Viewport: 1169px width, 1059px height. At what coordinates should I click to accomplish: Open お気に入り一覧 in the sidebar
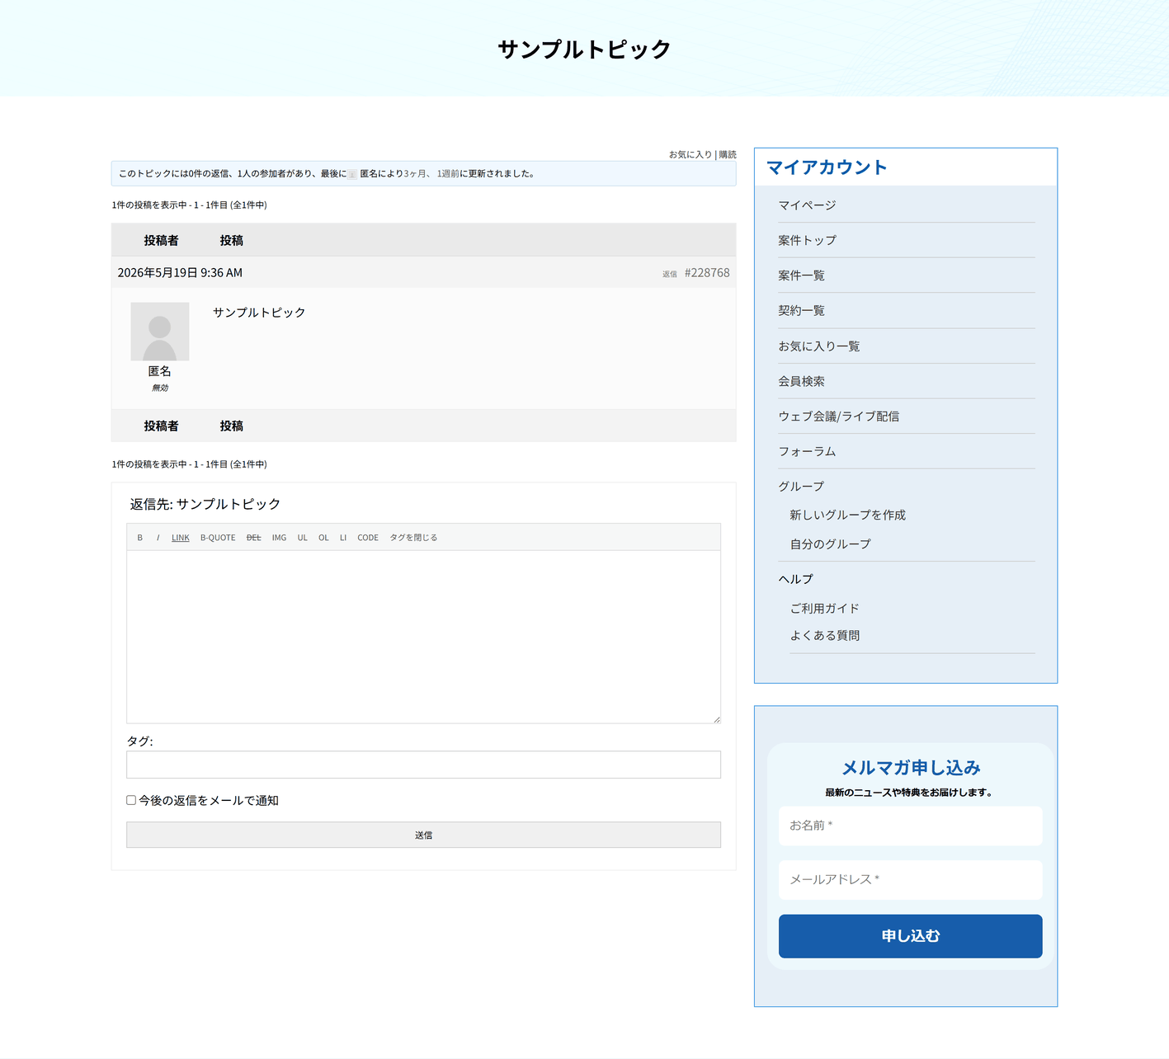[819, 346]
